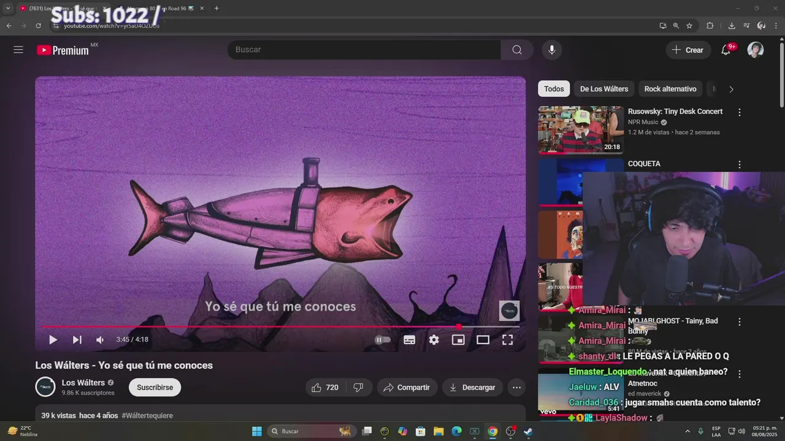Viewport: 785px width, 441px height.
Task: Open Microsoft Edge from the taskbar
Action: pyautogui.click(x=456, y=431)
